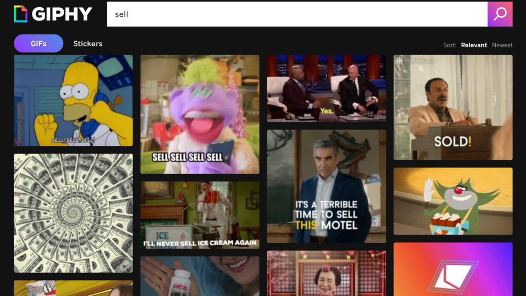Open the spiraling dollar bills GIF
The width and height of the screenshot is (526, 296).
pos(73,213)
